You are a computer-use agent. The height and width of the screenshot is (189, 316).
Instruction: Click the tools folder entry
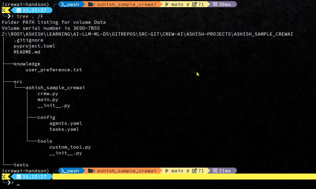(x=45, y=141)
